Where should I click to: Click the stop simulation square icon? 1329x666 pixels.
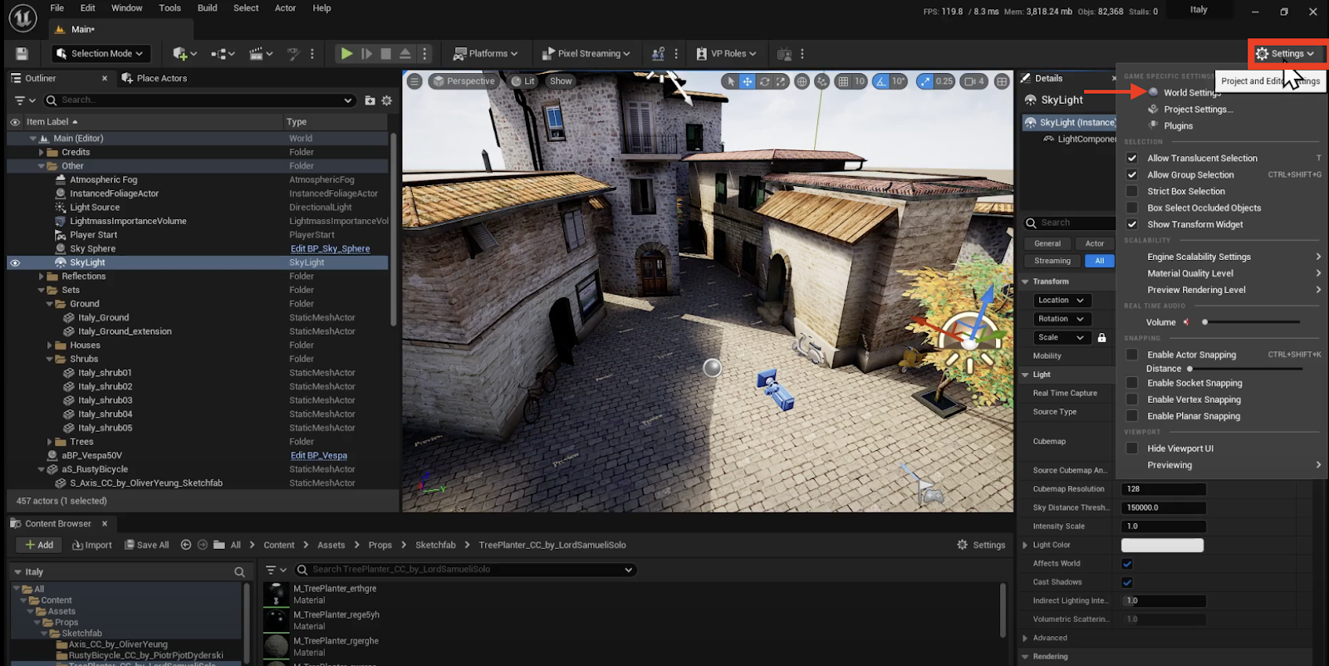pyautogui.click(x=385, y=54)
